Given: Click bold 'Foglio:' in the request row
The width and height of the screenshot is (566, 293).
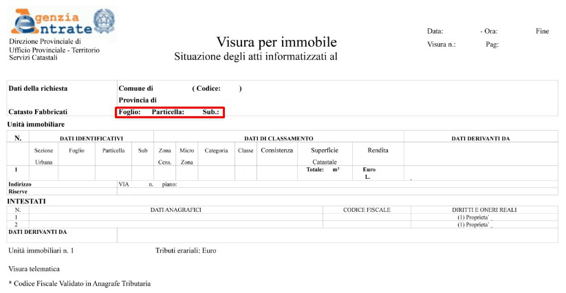Looking at the screenshot, I should click(129, 112).
